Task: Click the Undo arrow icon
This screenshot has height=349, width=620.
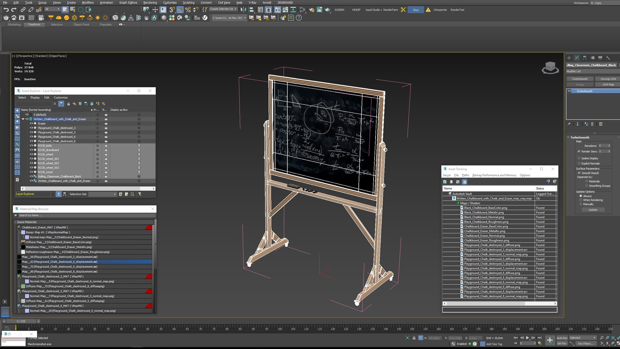Action: click(x=6, y=10)
